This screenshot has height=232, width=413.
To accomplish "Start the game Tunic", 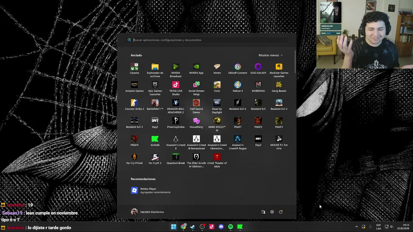I will point(217,87).
